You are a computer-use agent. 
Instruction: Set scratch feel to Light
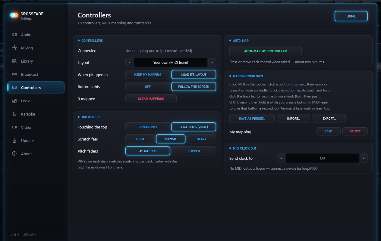140,139
